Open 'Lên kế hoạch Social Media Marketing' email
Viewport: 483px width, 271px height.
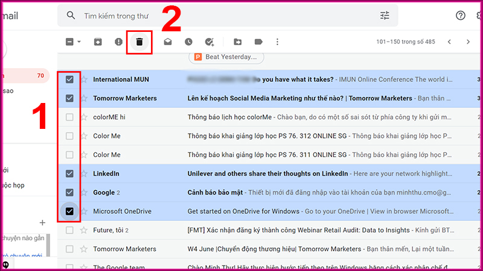pyautogui.click(x=299, y=98)
